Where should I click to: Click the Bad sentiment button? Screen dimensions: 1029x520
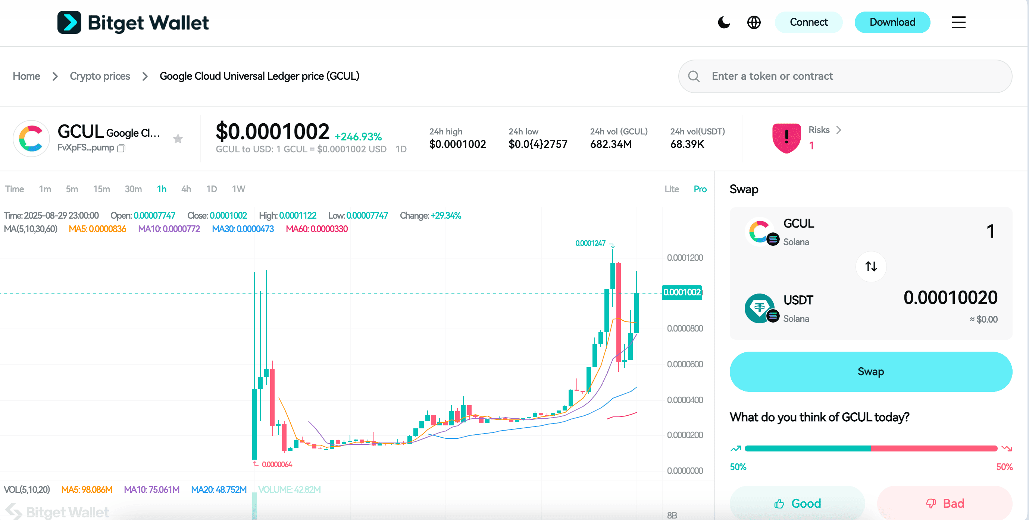945,503
